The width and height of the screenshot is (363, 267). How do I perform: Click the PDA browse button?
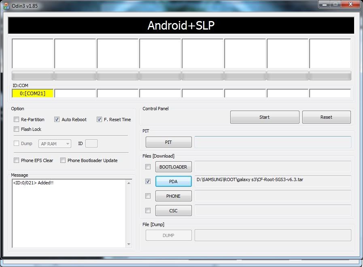(174, 182)
